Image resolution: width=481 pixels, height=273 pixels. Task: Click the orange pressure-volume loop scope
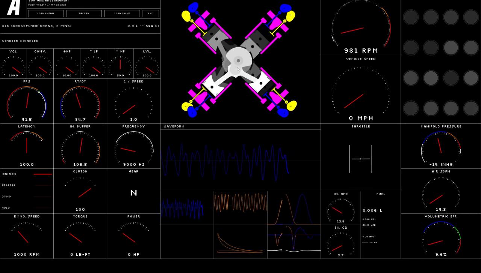pos(240,241)
